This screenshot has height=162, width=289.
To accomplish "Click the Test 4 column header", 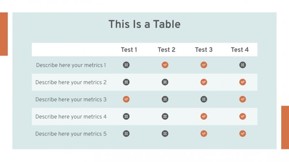I will click(240, 50).
